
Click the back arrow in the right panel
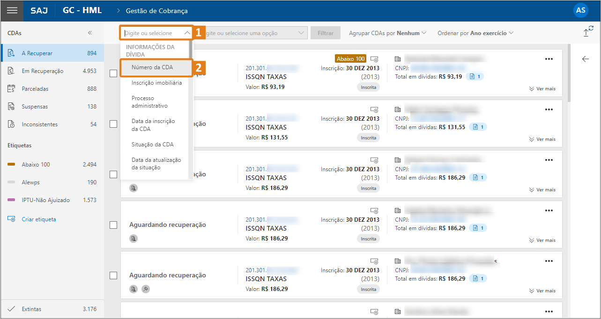(585, 59)
